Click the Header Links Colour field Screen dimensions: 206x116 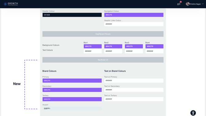pos(134,24)
